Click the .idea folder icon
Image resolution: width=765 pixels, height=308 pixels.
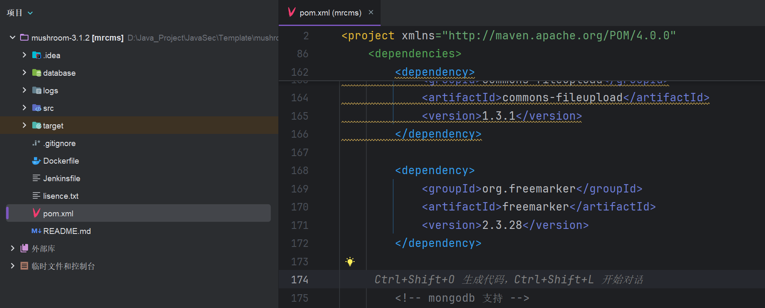(36, 55)
